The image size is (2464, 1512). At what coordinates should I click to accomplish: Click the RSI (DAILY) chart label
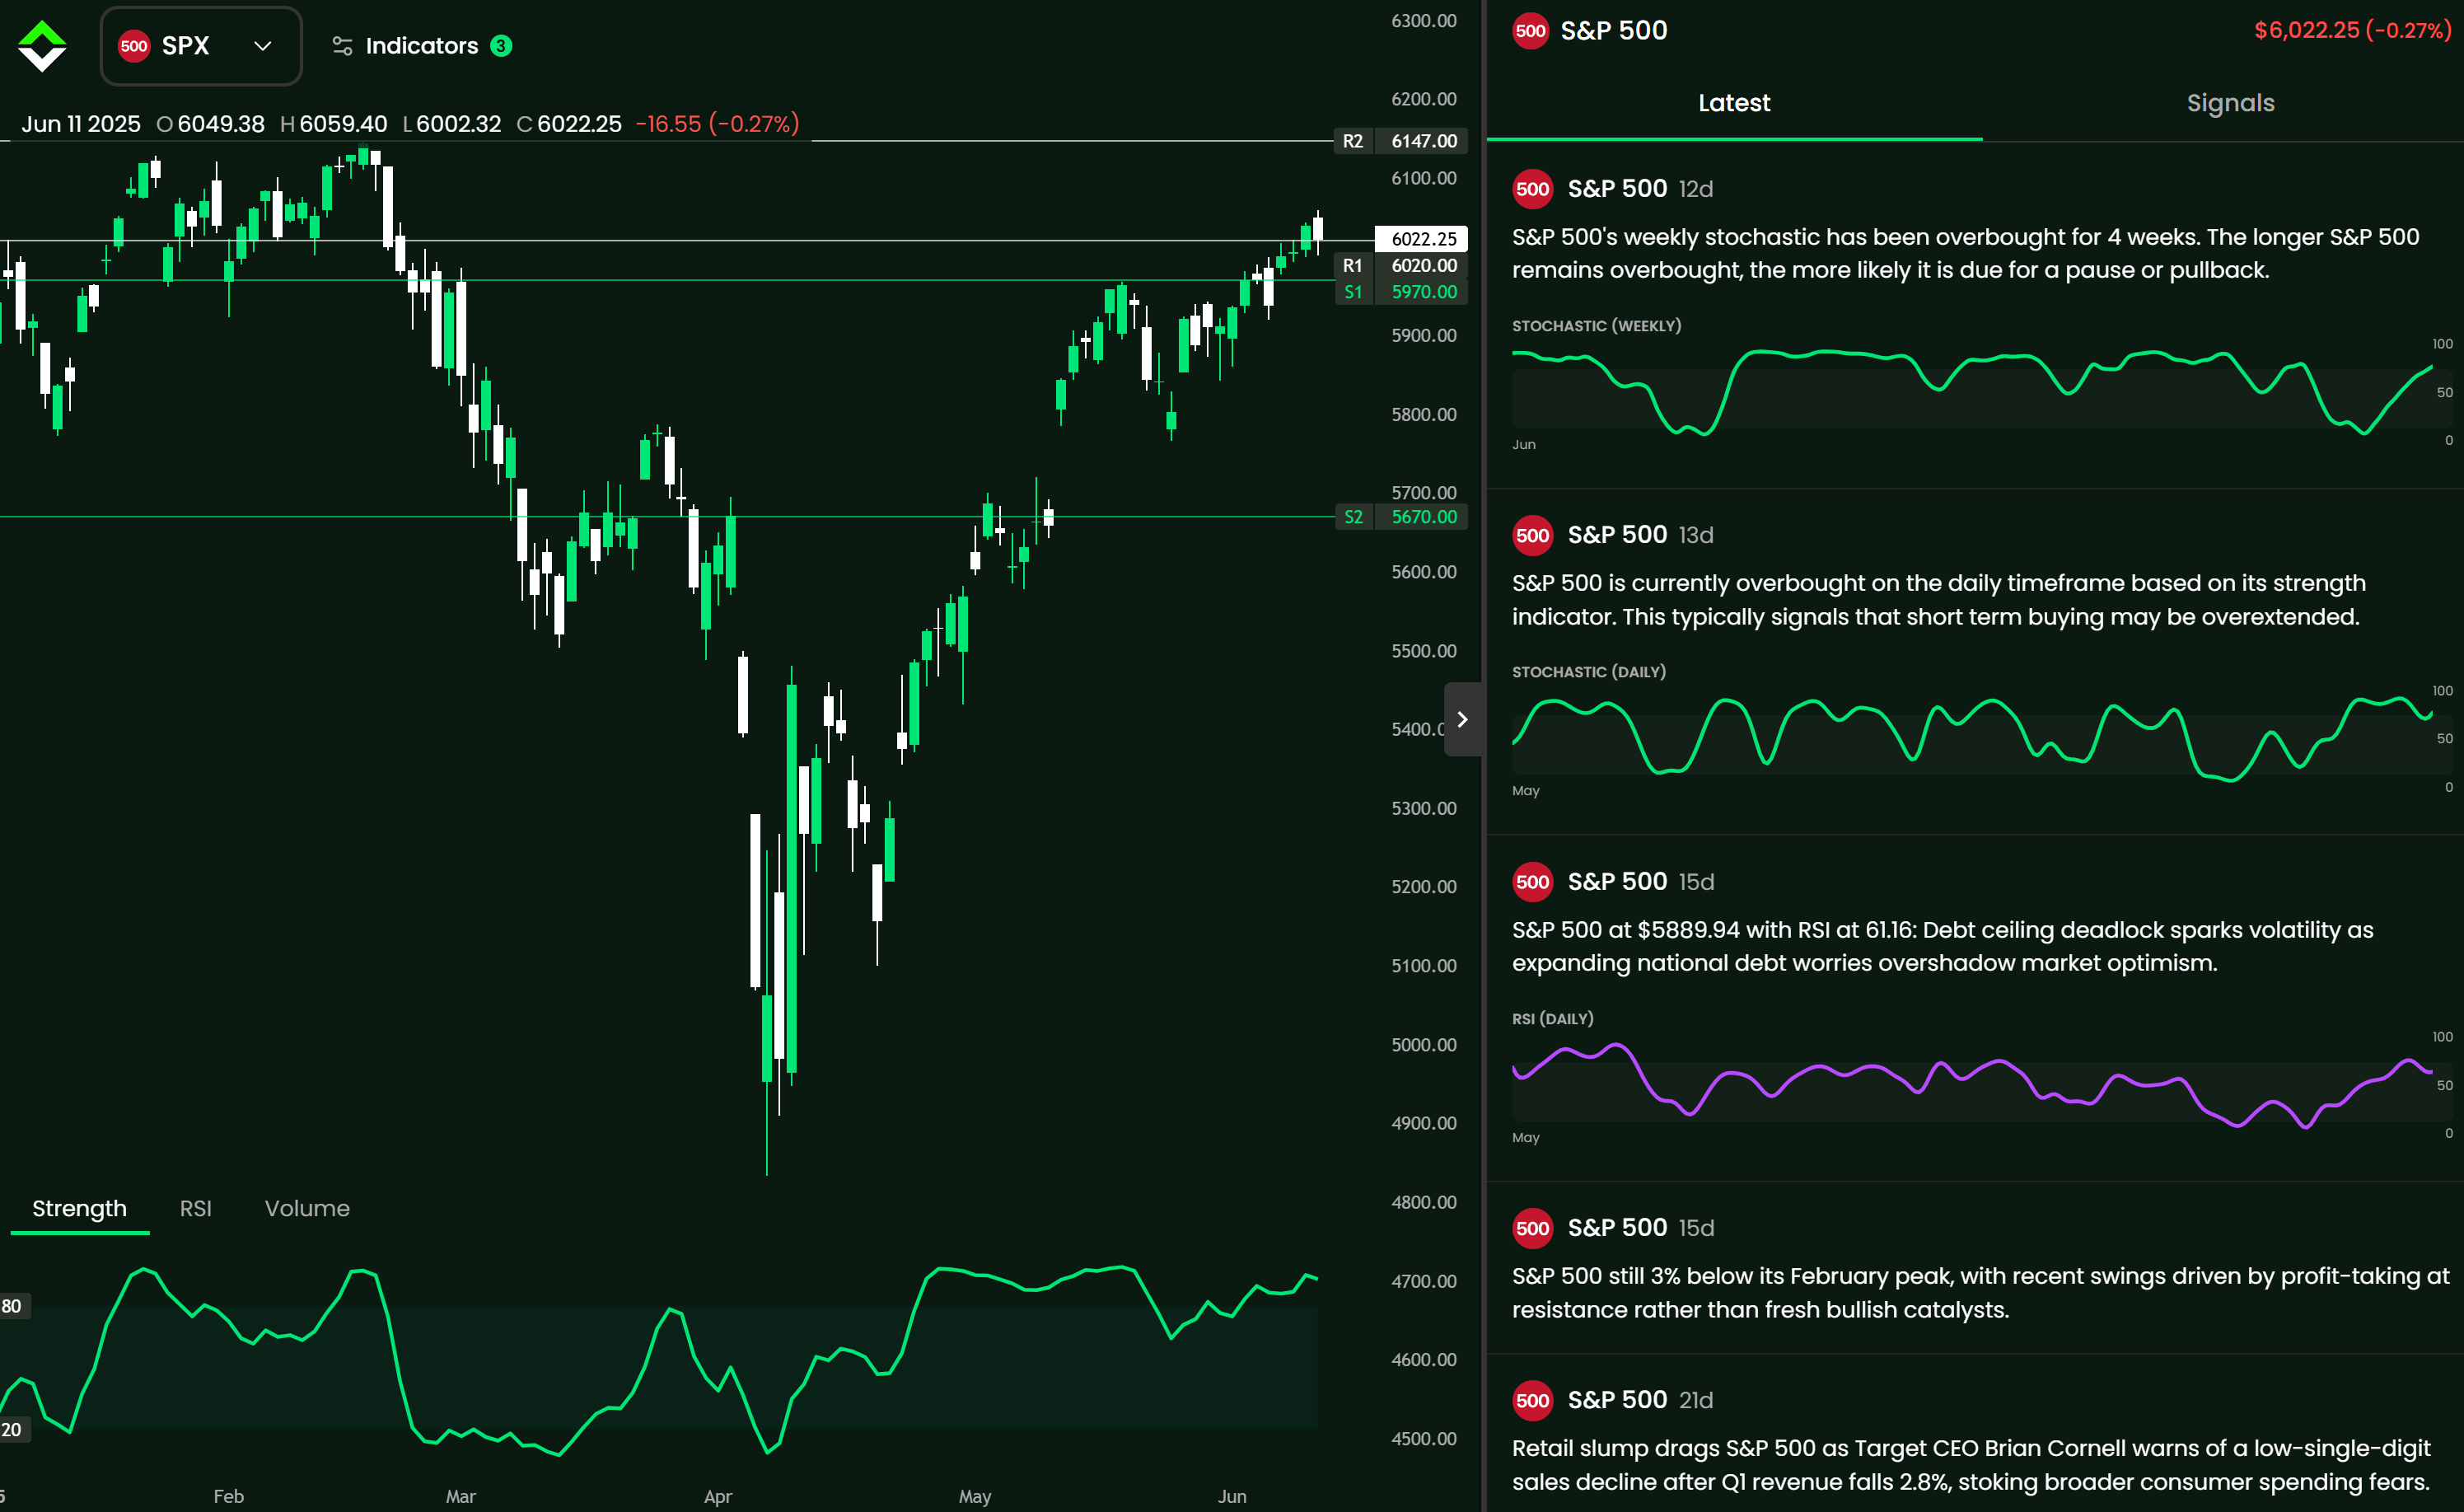point(1553,1019)
